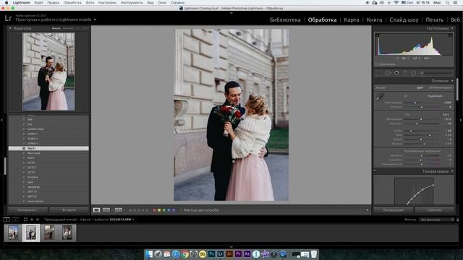Image resolution: width=463 pixels, height=260 pixels.
Task: Open the Печать module
Action: tap(434, 19)
